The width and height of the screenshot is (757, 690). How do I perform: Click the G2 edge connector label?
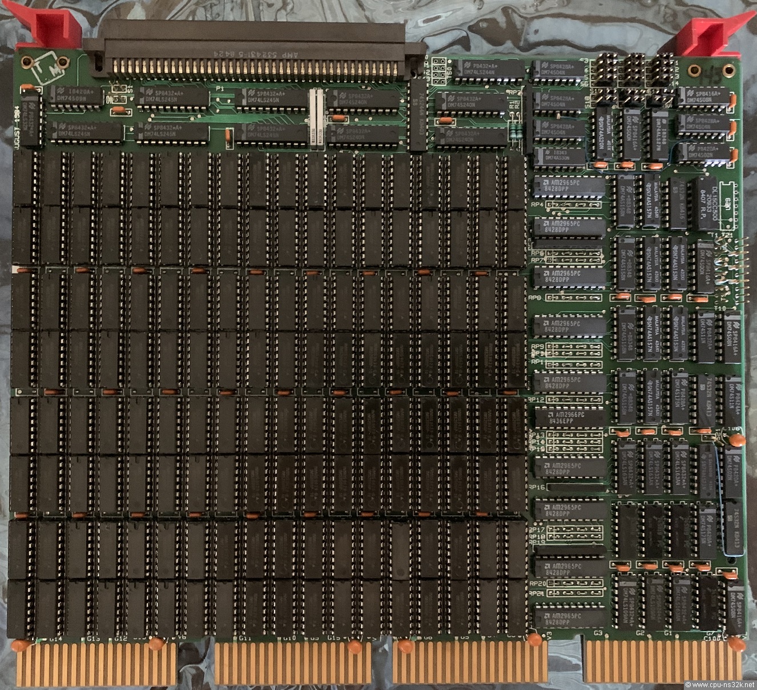(x=640, y=633)
